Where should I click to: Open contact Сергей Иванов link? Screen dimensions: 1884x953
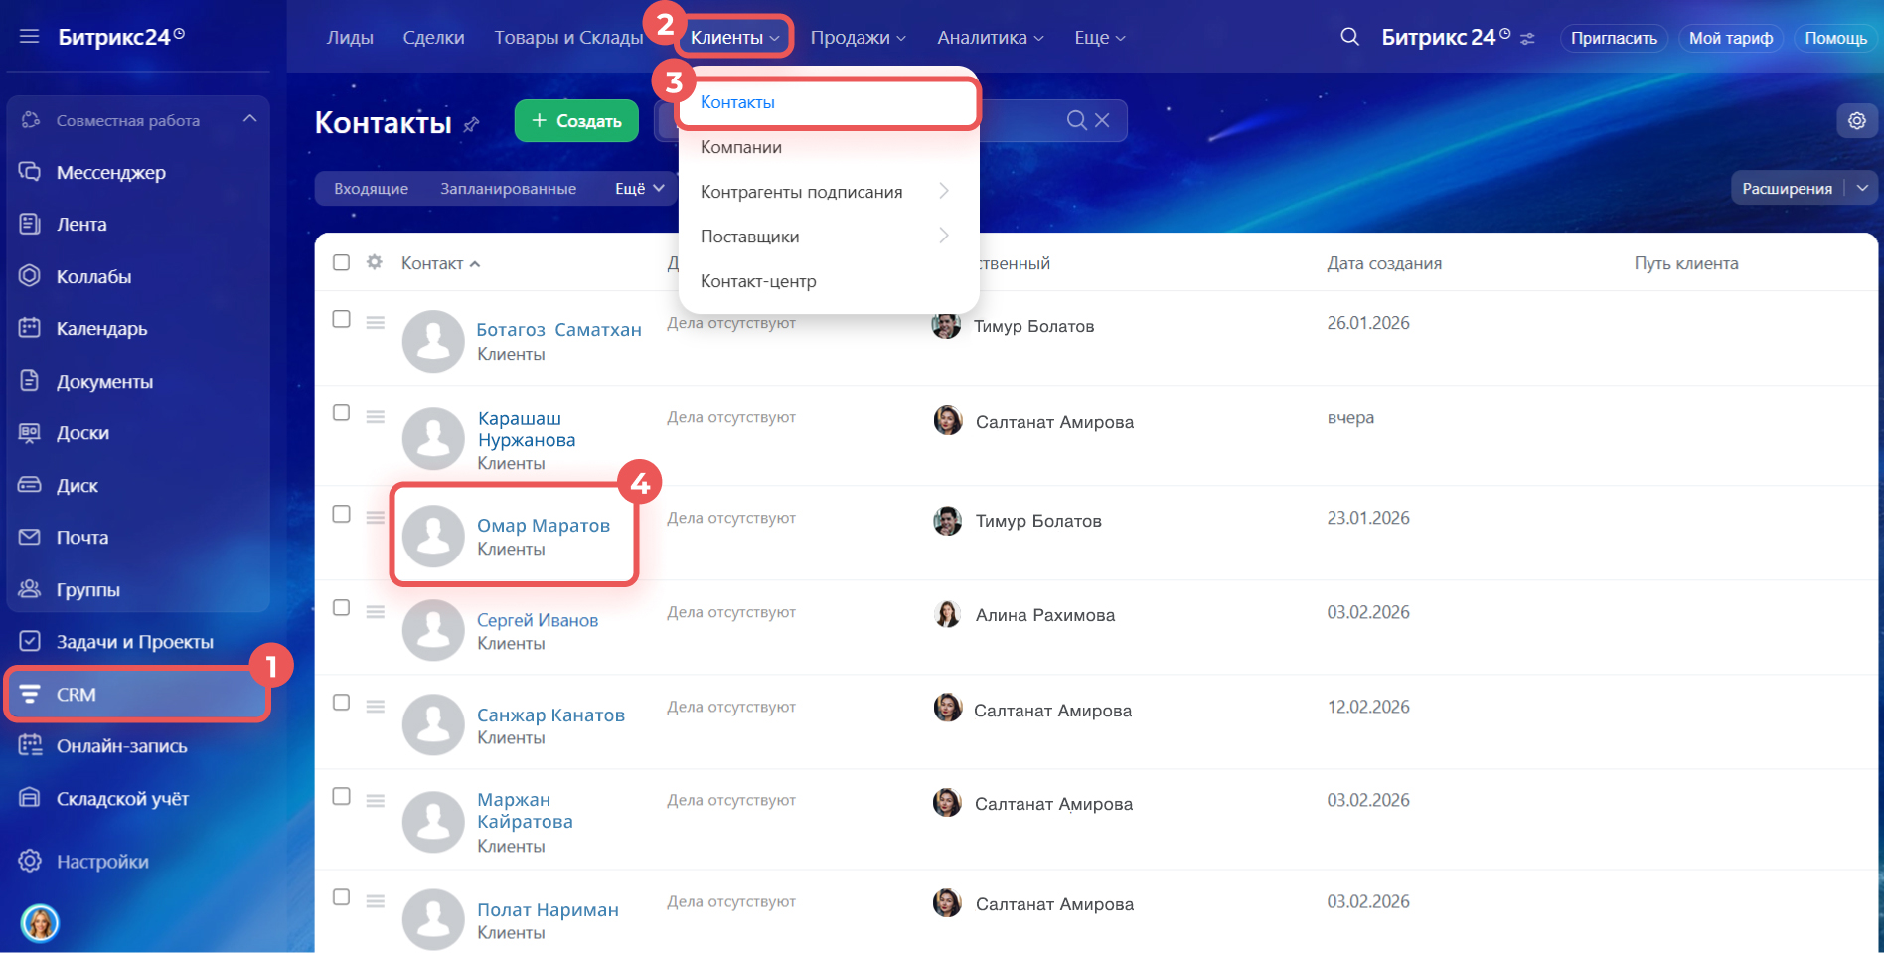click(537, 620)
